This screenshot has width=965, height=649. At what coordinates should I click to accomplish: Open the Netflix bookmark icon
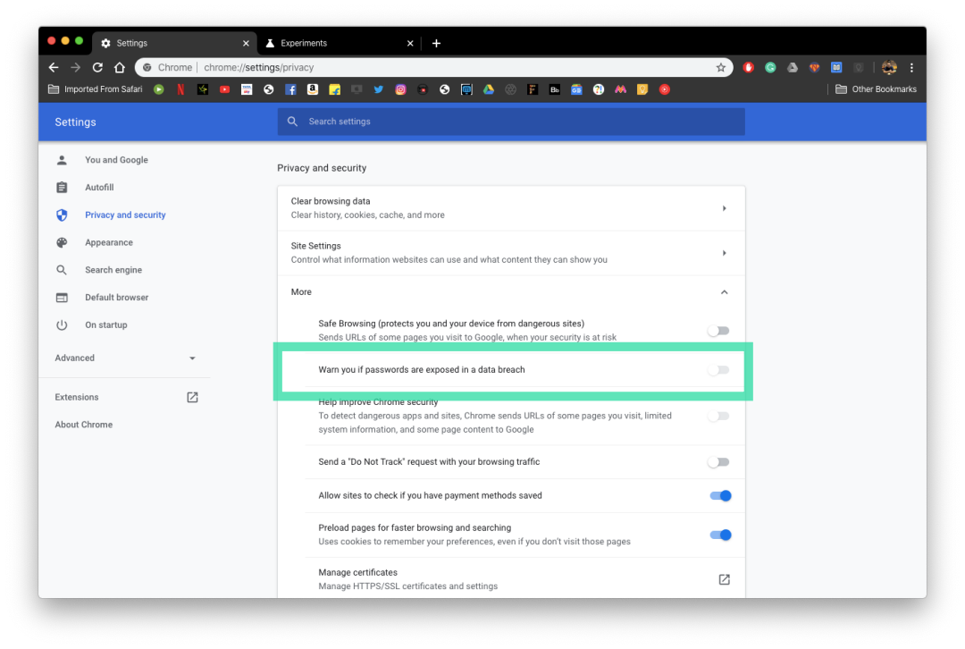pos(180,89)
